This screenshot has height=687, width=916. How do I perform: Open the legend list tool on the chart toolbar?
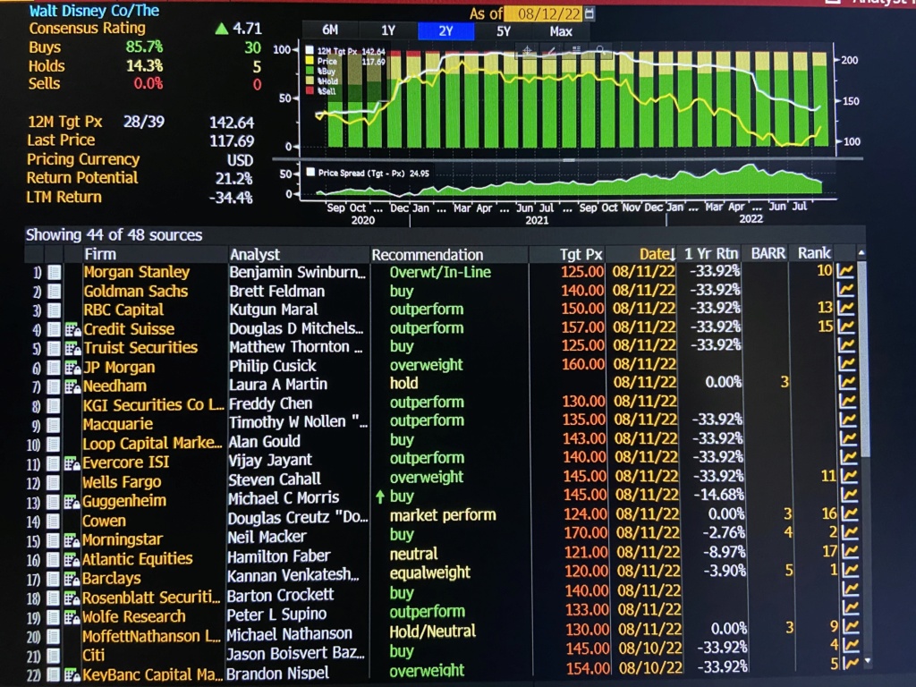pyautogui.click(x=576, y=51)
